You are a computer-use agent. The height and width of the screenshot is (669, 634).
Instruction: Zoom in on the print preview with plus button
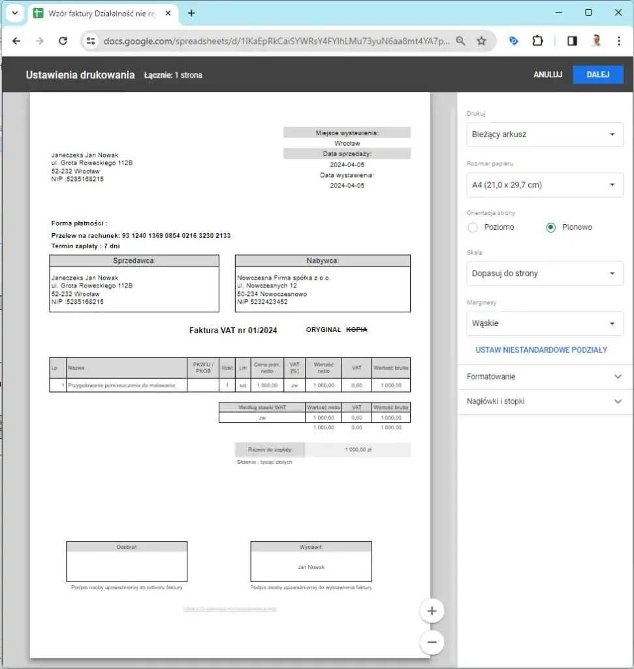point(432,611)
